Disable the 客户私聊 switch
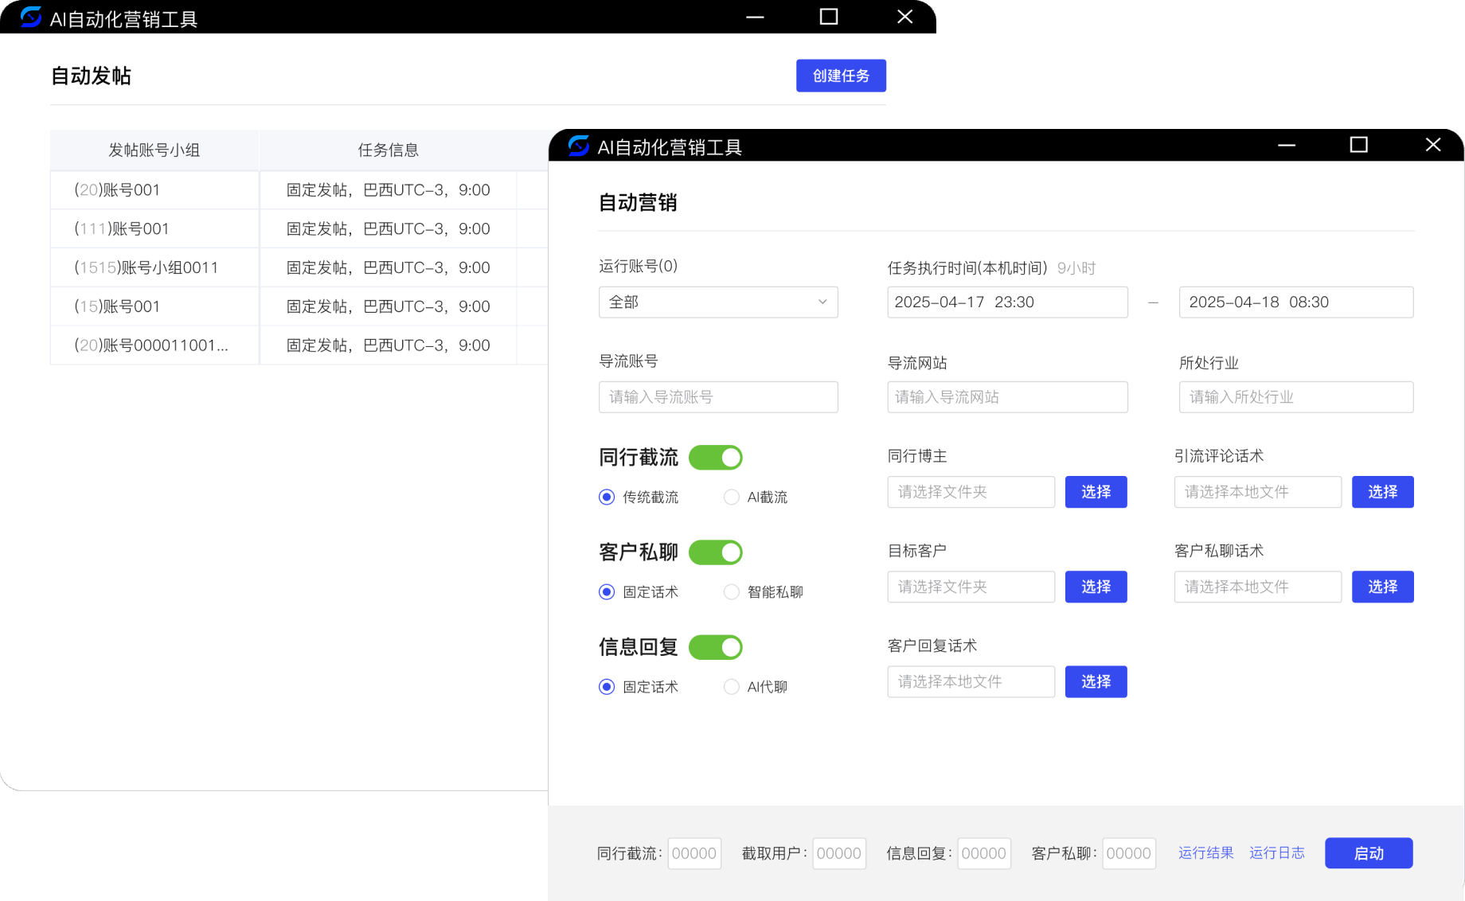The image size is (1465, 901). coord(715,552)
